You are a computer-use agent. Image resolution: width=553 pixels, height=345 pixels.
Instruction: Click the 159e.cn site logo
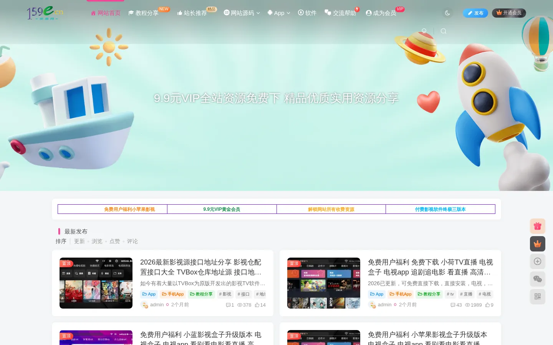pyautogui.click(x=45, y=13)
